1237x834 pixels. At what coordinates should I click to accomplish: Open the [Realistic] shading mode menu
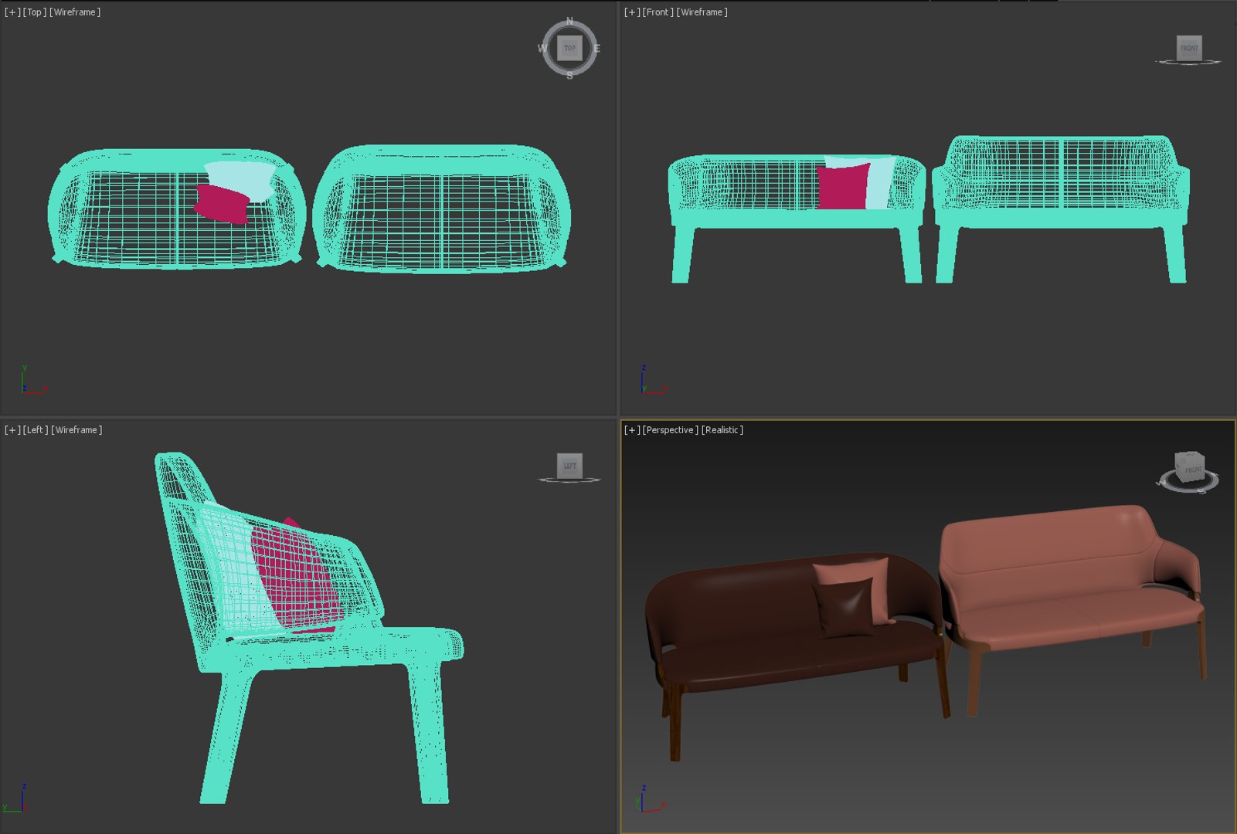coord(722,430)
